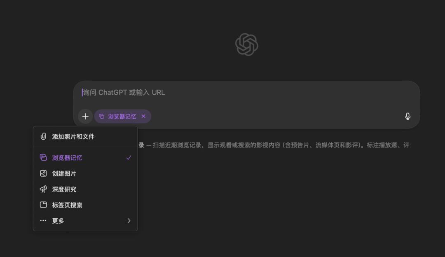Select the 标签页搜索 menu option

[x=67, y=205]
